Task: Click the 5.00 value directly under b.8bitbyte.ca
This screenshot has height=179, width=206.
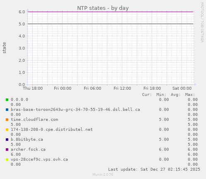Action: click(x=16, y=145)
